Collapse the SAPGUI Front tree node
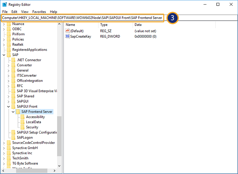 [8, 106]
